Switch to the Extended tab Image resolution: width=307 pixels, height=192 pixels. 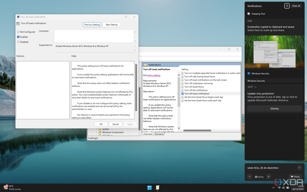point(148,134)
